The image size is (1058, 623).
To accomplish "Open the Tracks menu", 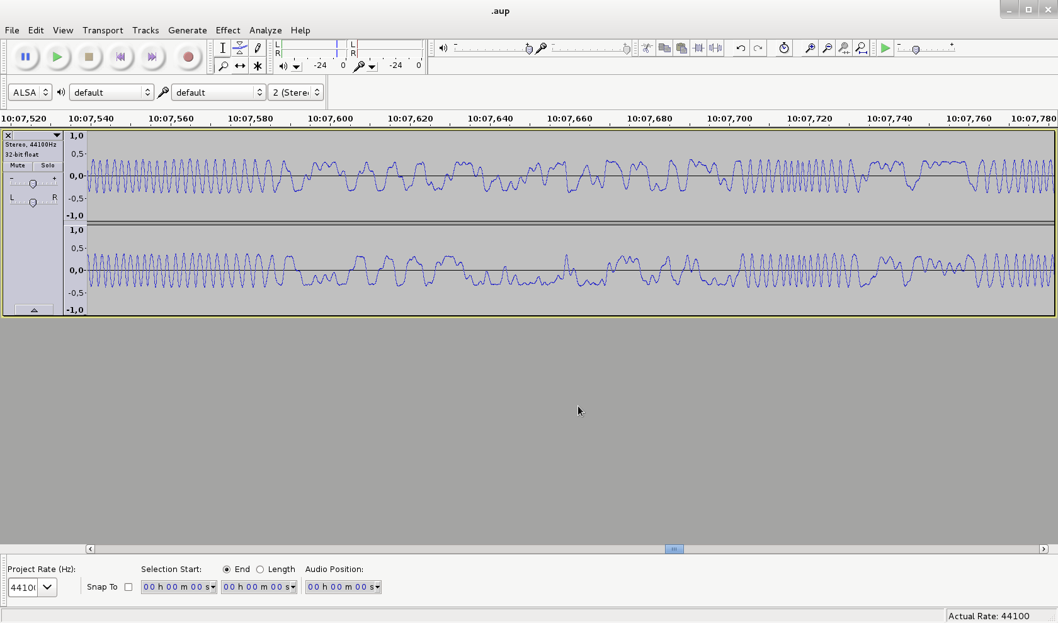I will click(x=145, y=30).
